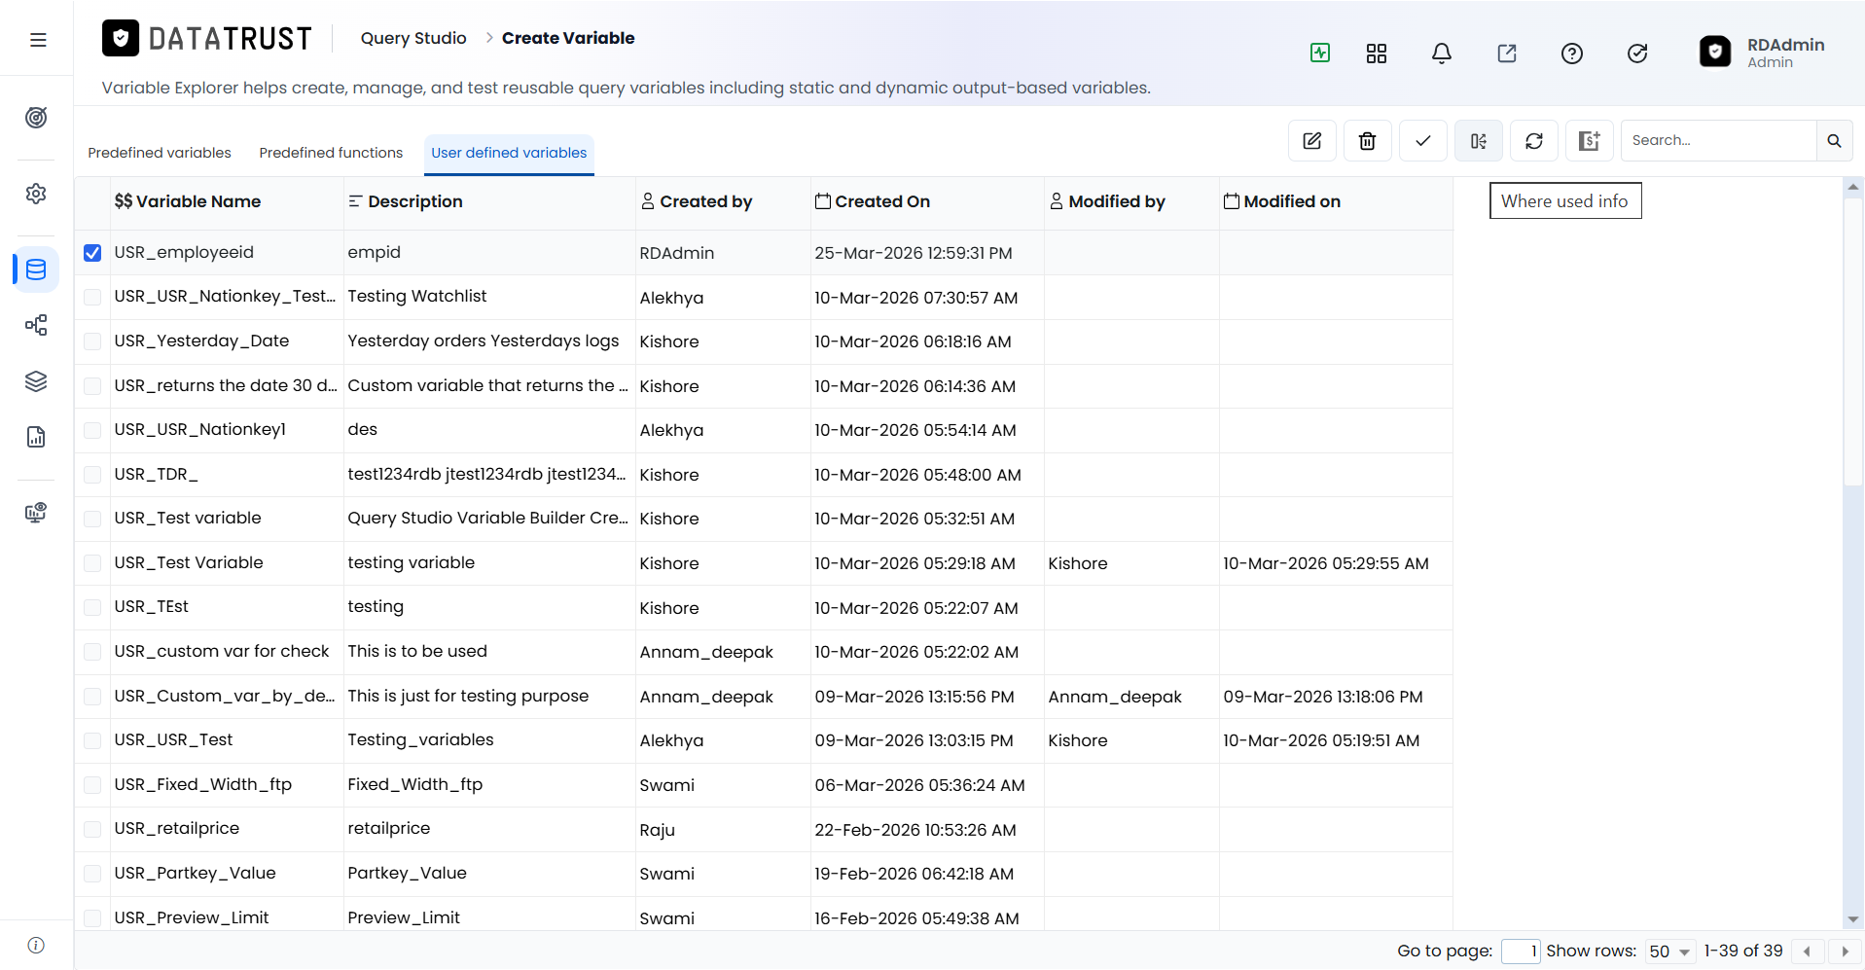The image size is (1865, 970).
Task: Click the table refresh icon
Action: tap(1534, 141)
